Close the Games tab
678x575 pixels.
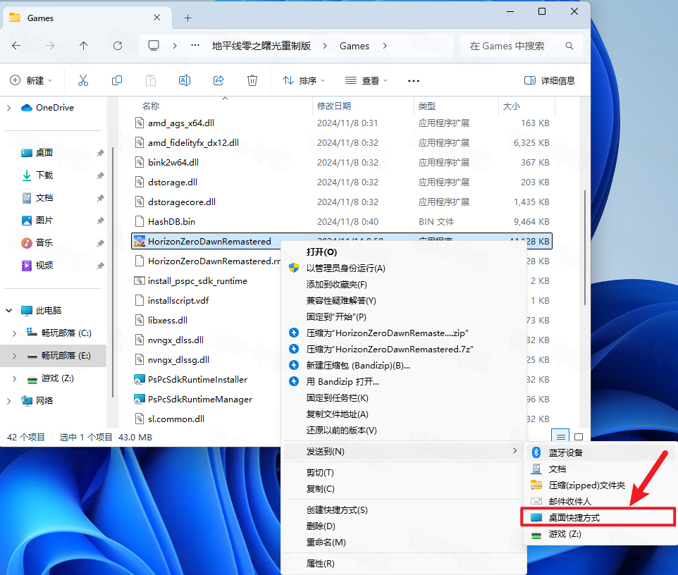157,18
